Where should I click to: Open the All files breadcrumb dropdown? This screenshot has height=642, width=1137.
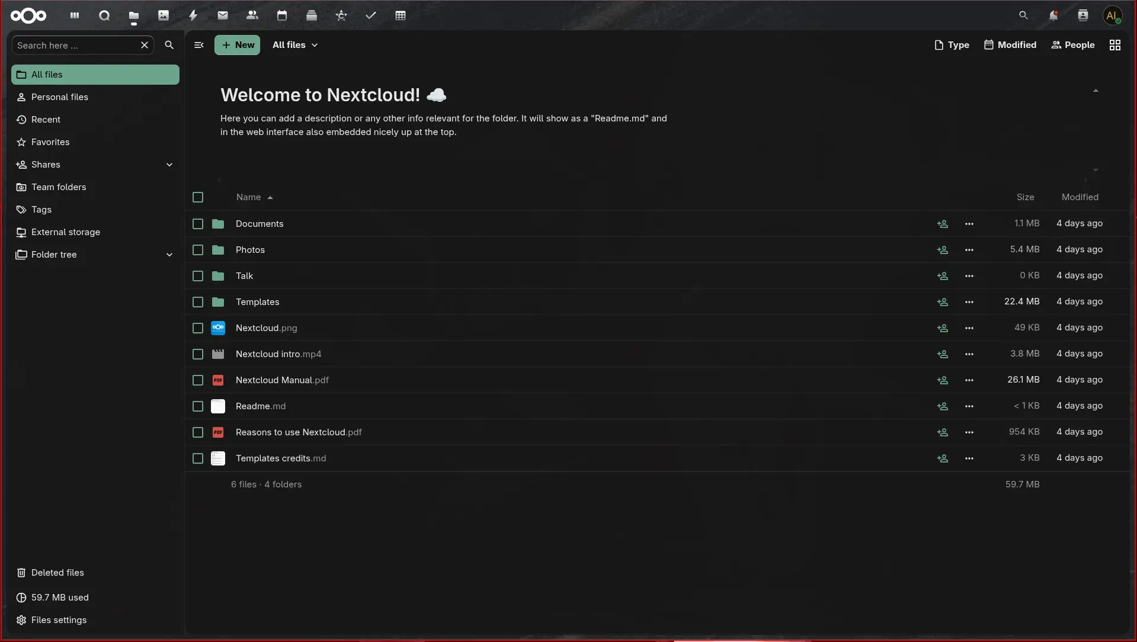295,45
